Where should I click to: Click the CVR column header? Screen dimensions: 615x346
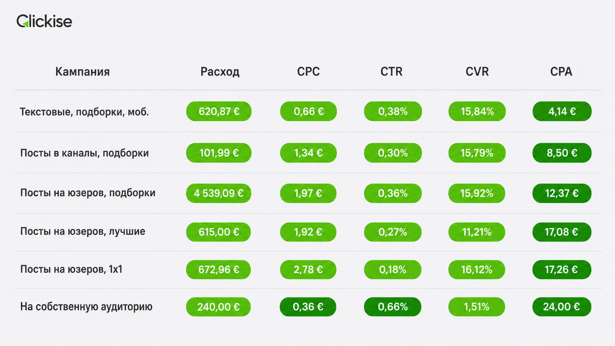(x=477, y=71)
